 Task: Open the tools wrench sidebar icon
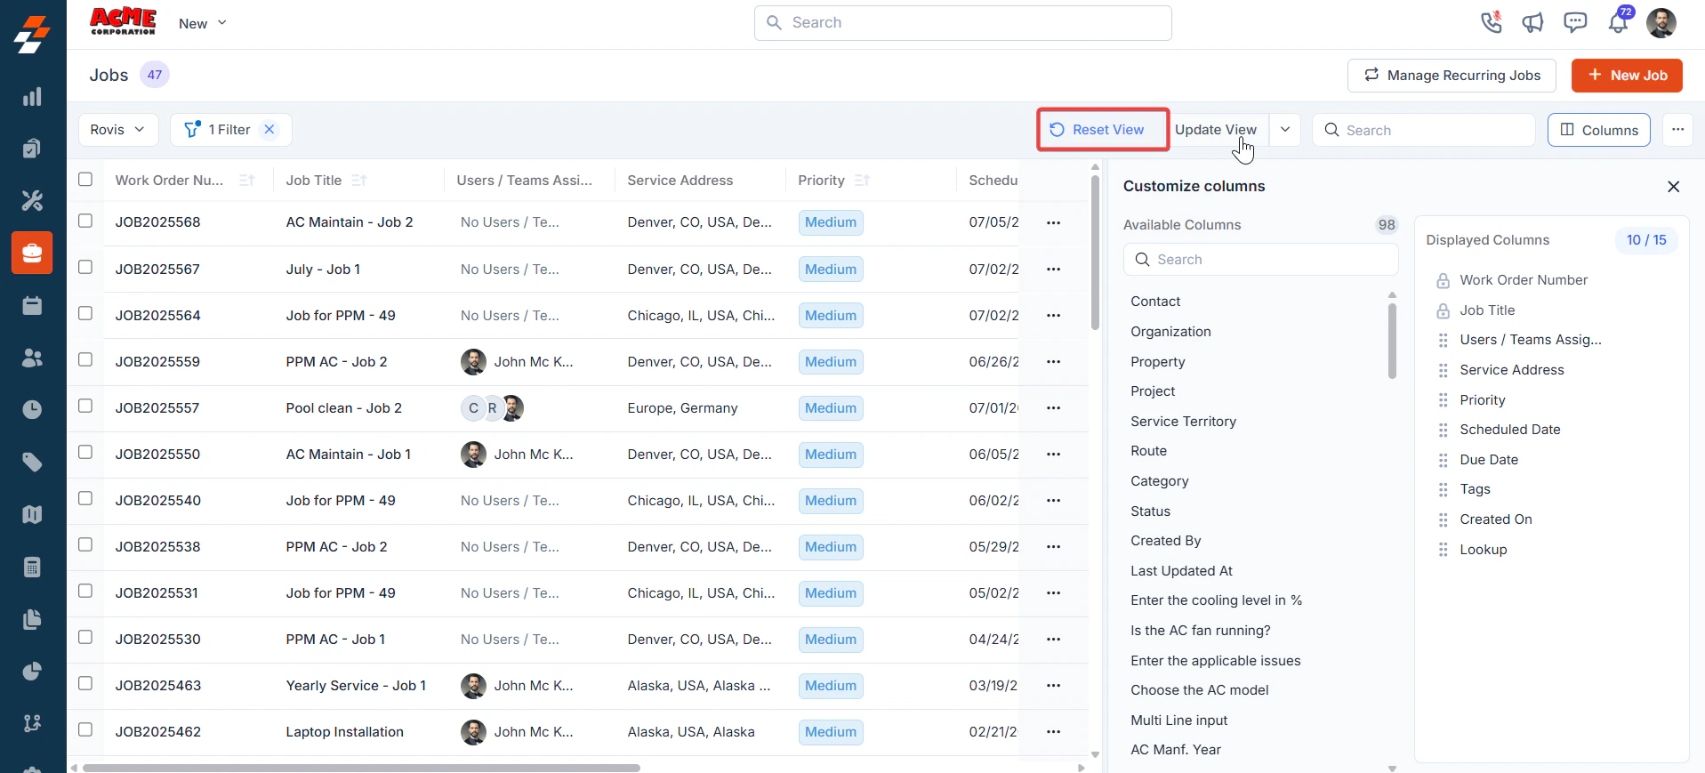(32, 201)
